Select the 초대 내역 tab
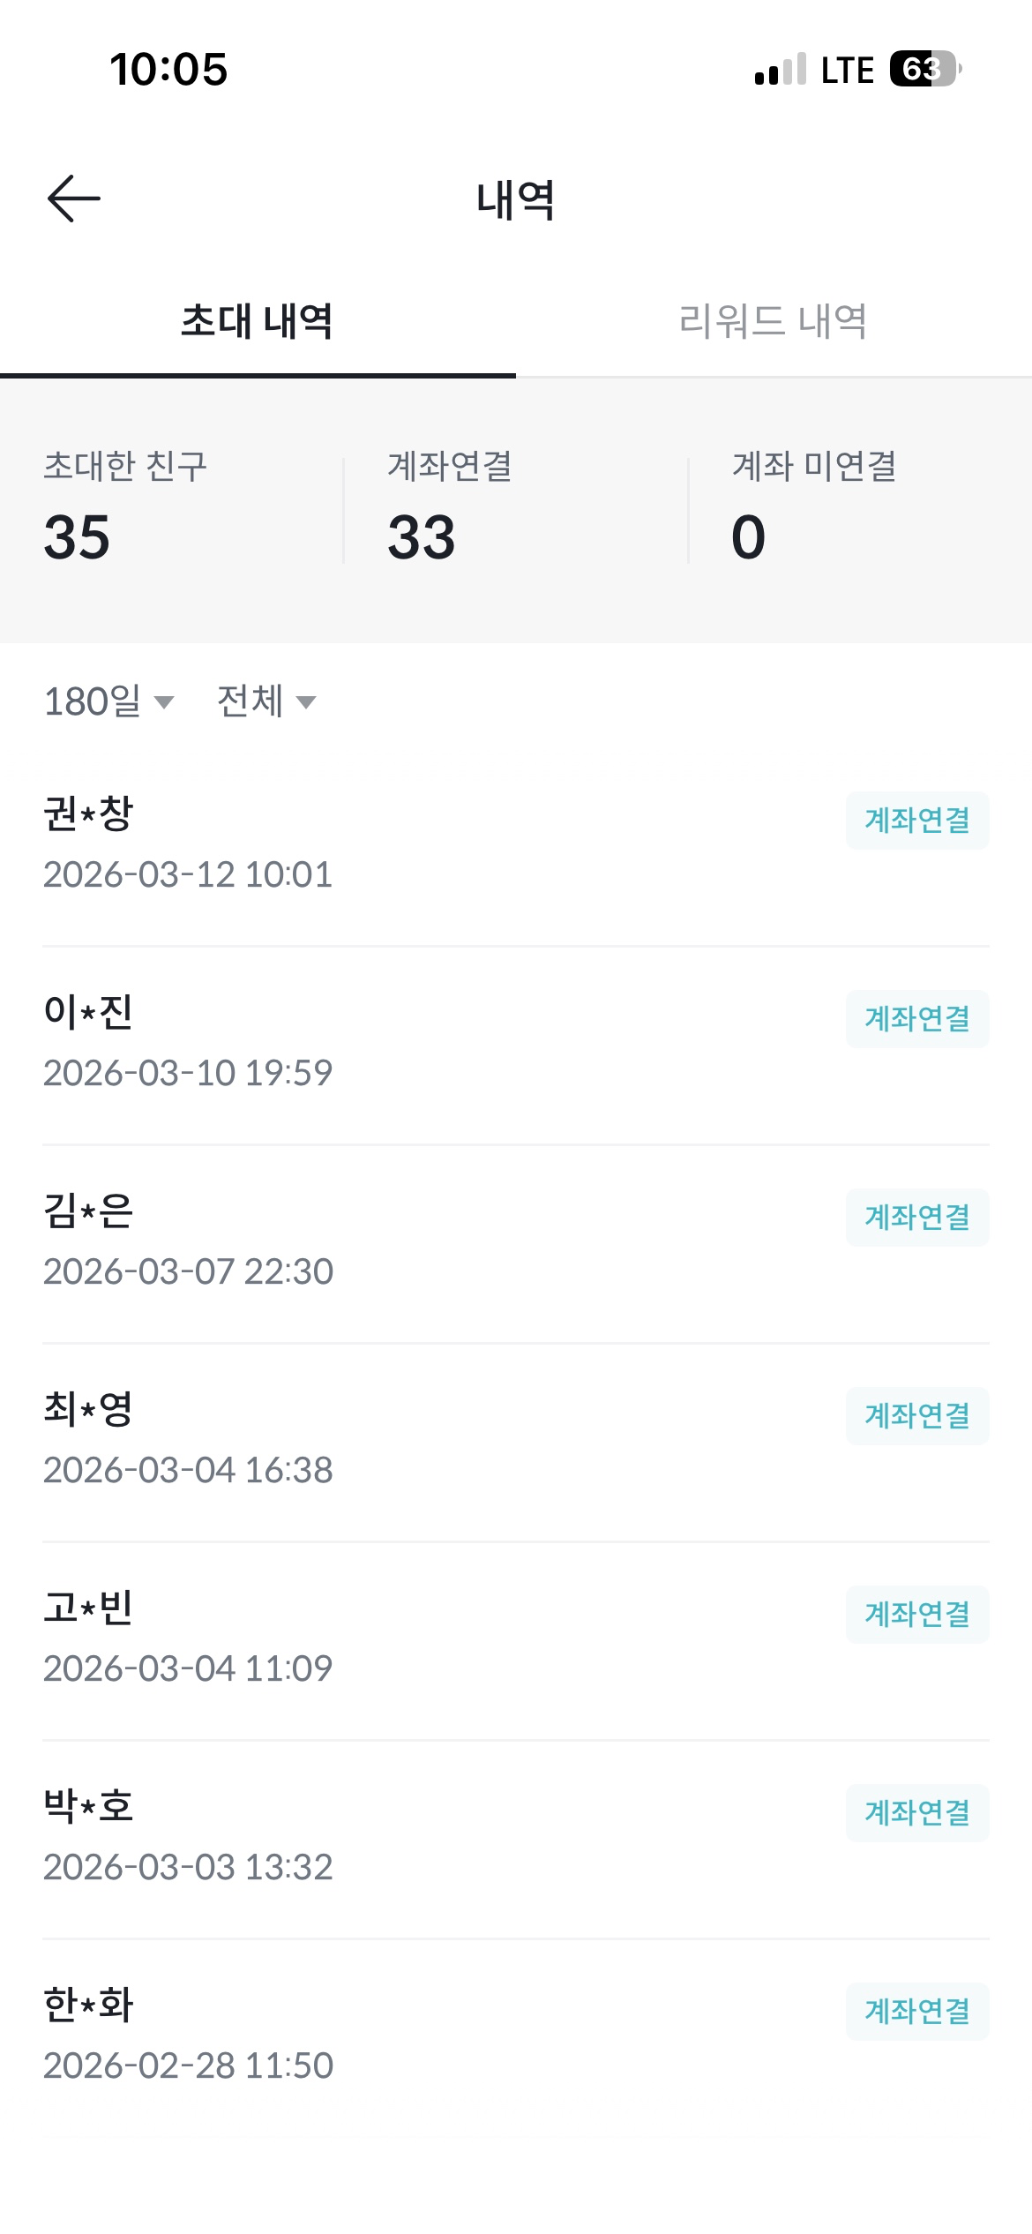This screenshot has height=2234, width=1032. pos(257,321)
